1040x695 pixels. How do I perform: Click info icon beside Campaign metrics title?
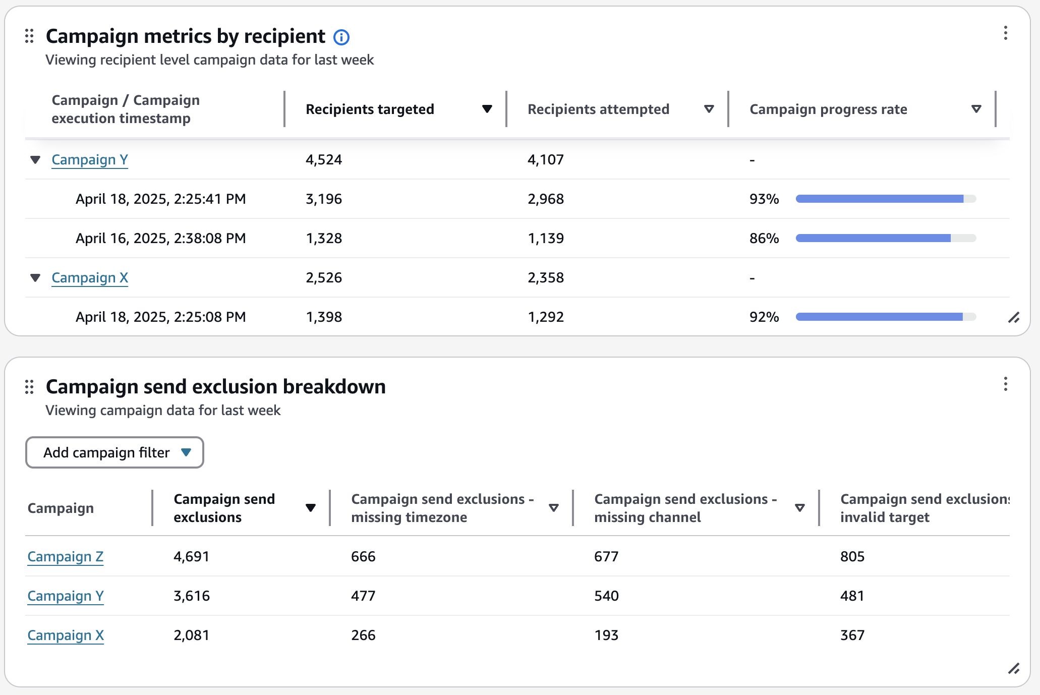[x=341, y=37]
